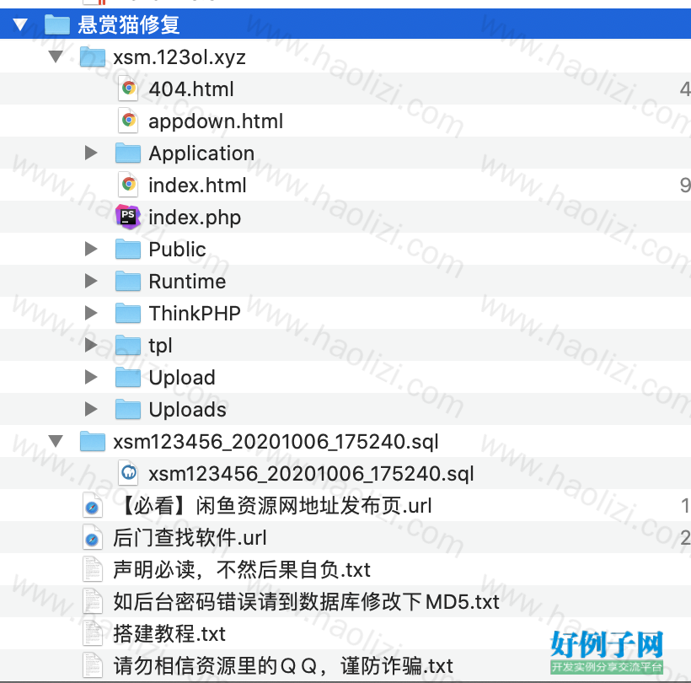Expand the Application folder

(91, 153)
